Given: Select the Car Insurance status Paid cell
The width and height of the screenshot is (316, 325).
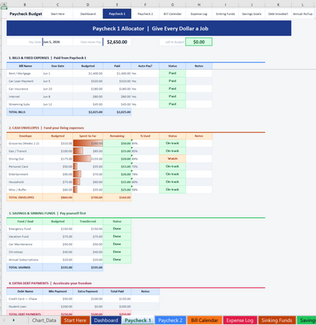Looking at the screenshot, I should [x=172, y=89].
